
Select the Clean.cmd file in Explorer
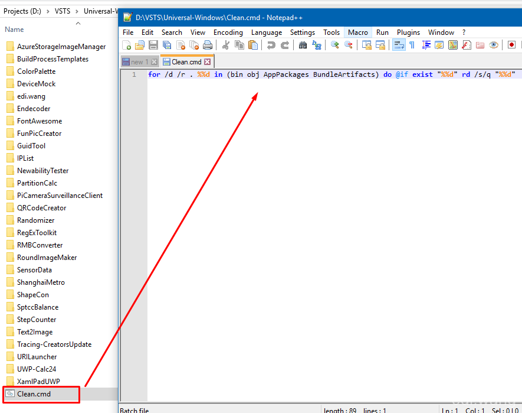point(34,394)
